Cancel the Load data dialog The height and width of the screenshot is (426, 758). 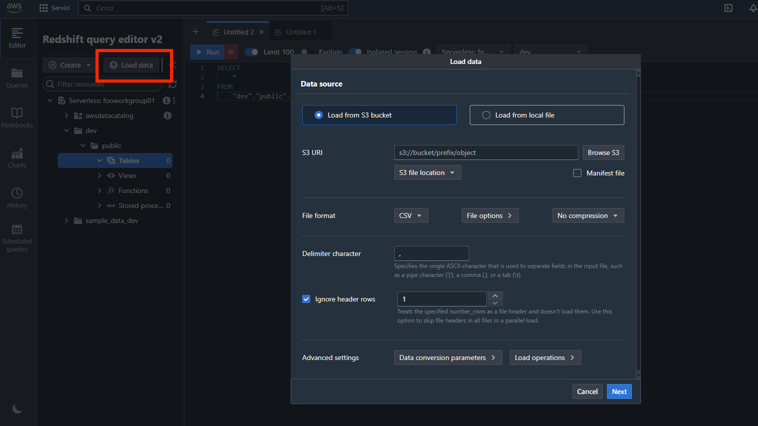587,391
